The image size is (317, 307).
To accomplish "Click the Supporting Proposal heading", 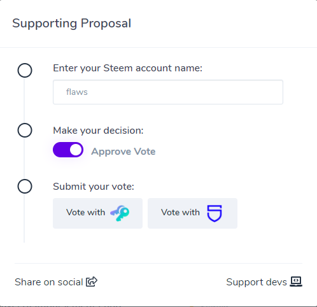I will coord(72,24).
